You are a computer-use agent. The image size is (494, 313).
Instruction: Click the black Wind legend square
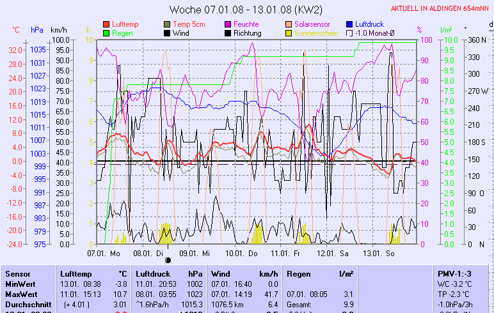[x=168, y=33]
